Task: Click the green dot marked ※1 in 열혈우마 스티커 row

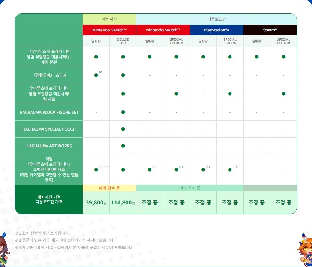Action: coord(96,75)
